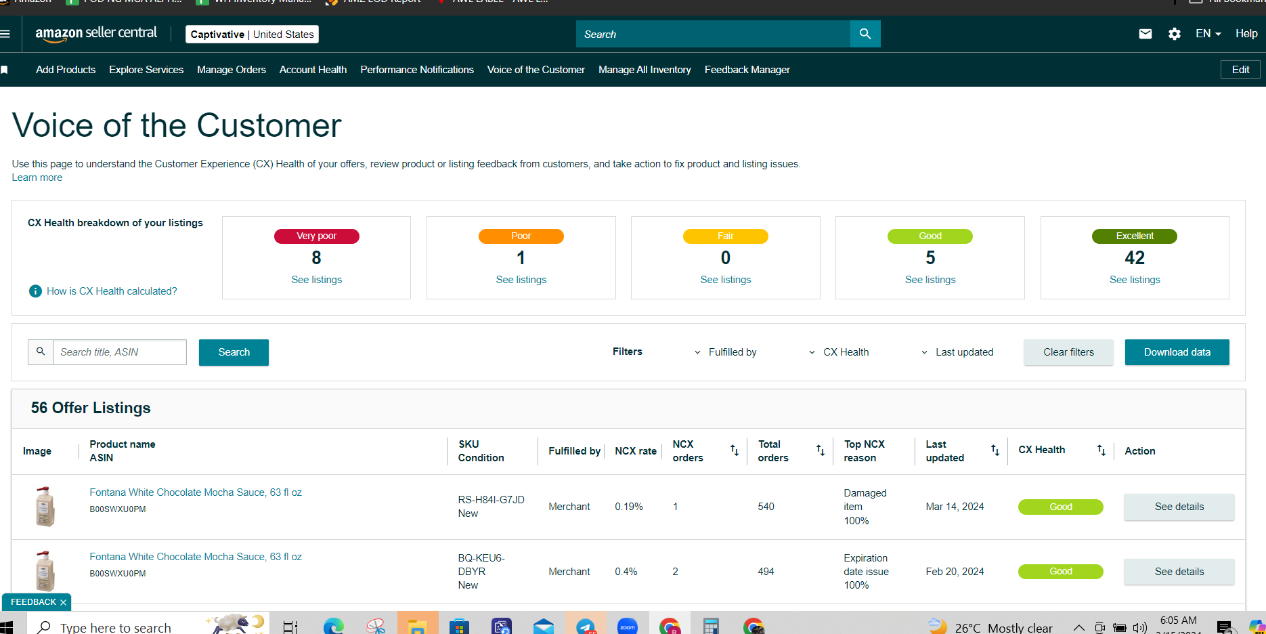See listings under Good
The image size is (1266, 634).
coord(930,280)
